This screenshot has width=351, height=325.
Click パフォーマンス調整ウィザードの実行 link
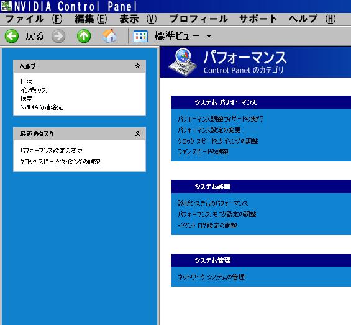[221, 118]
